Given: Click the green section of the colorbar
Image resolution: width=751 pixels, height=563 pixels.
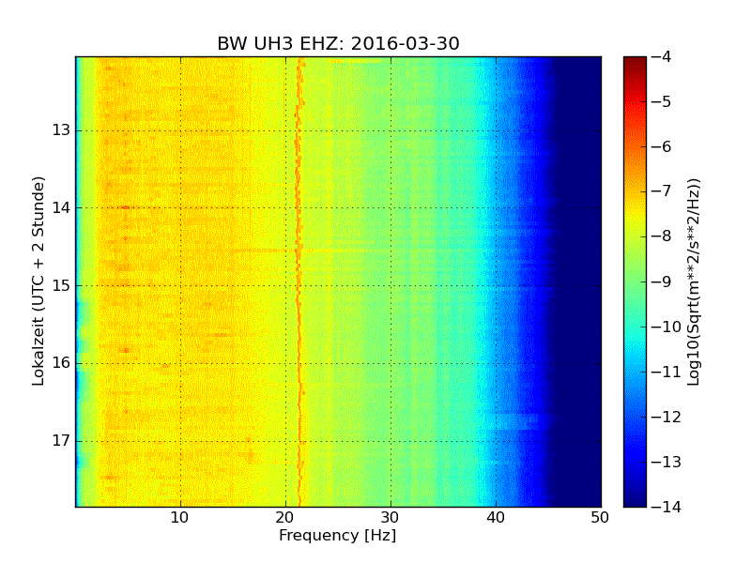Looking at the screenshot, I should pos(635,282).
